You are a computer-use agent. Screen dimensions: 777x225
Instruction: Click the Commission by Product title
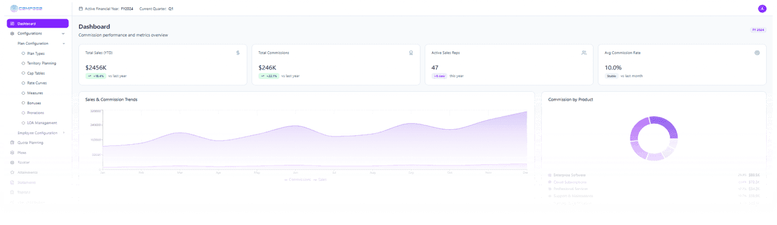tap(570, 99)
